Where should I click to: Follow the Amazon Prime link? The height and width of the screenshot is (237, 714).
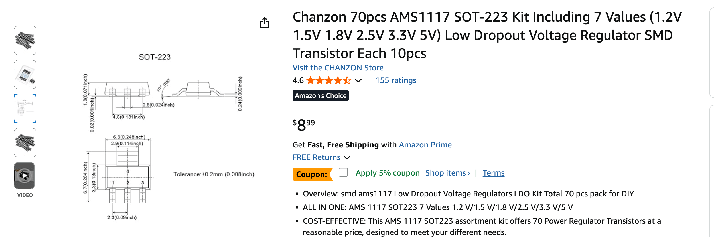tap(425, 145)
